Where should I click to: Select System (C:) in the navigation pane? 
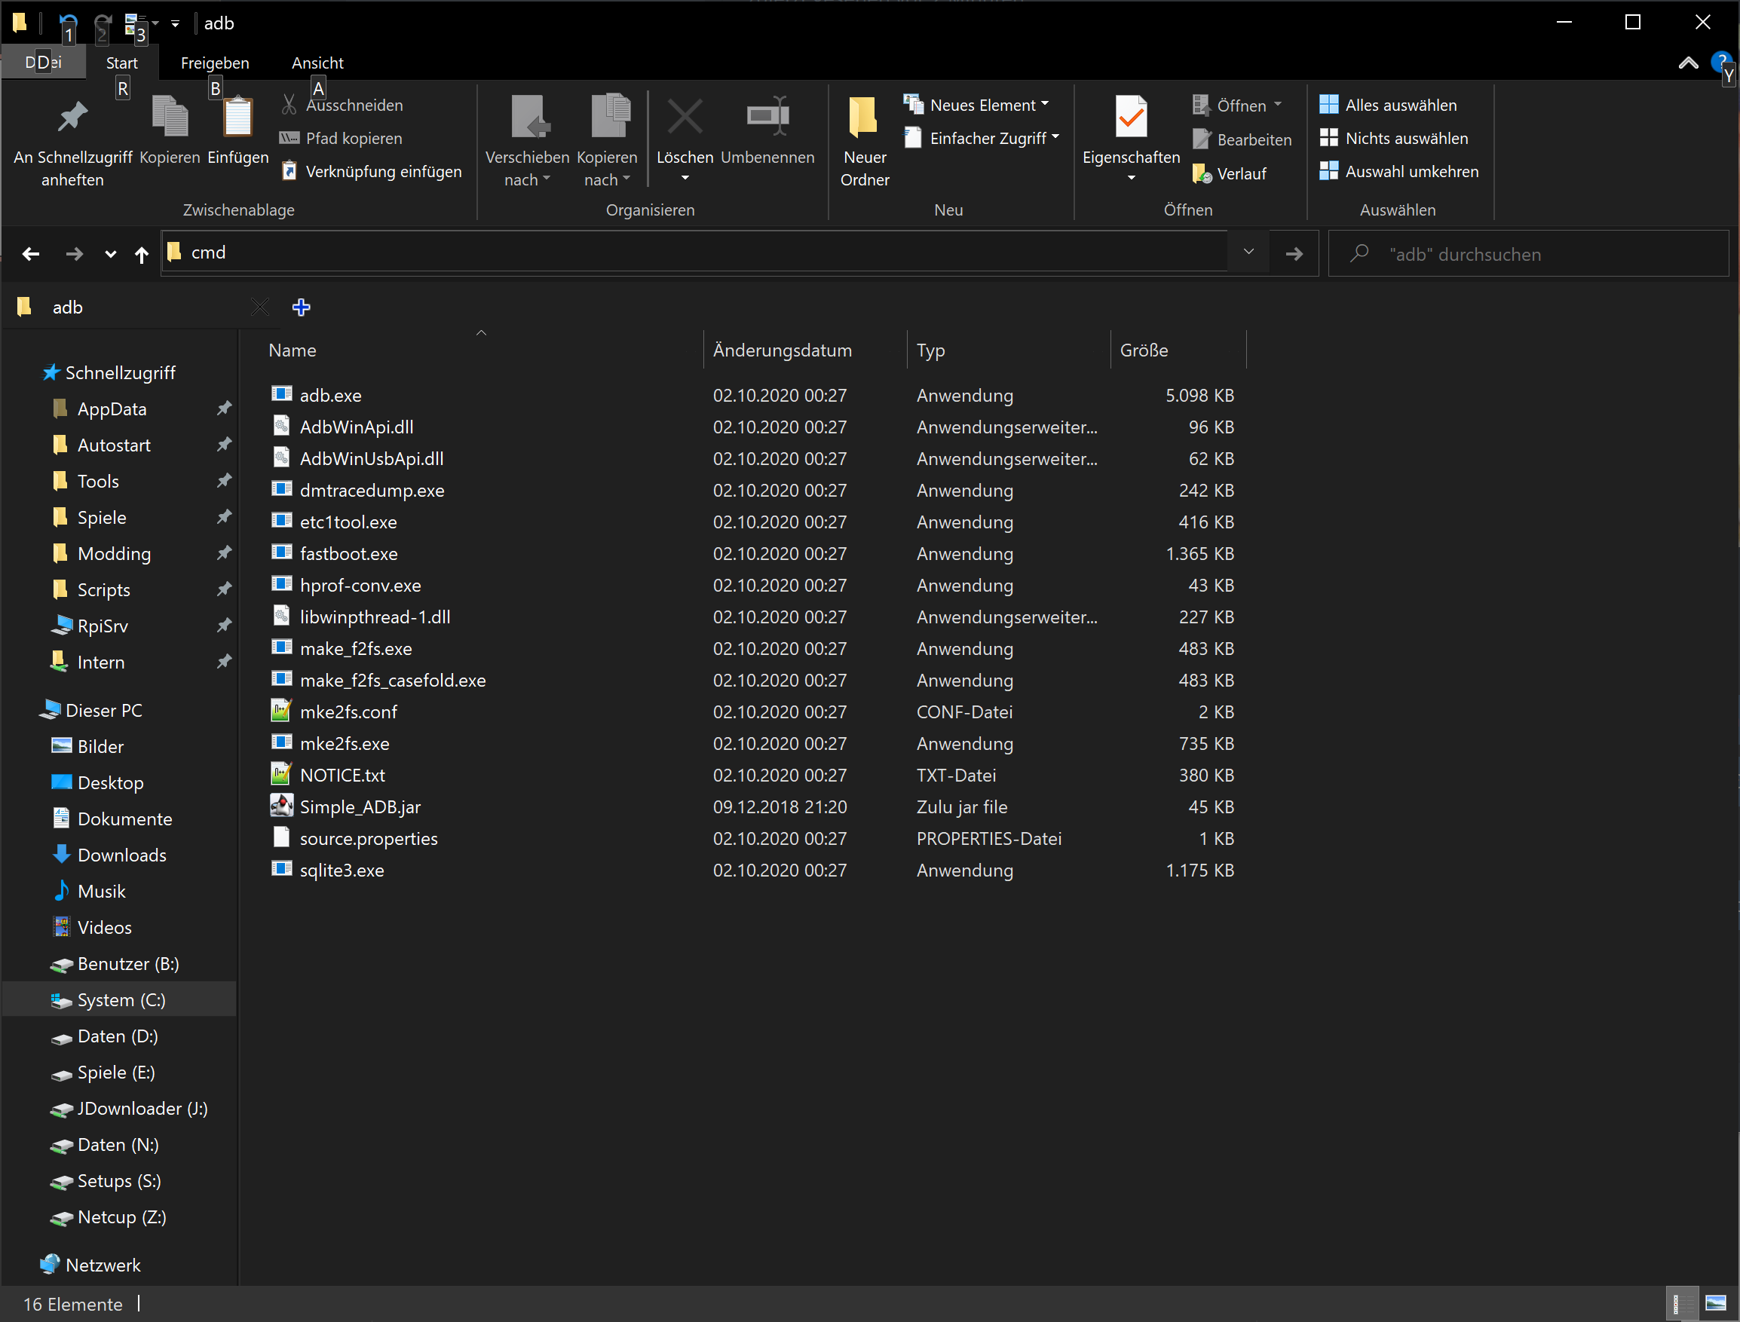pyautogui.click(x=121, y=1000)
